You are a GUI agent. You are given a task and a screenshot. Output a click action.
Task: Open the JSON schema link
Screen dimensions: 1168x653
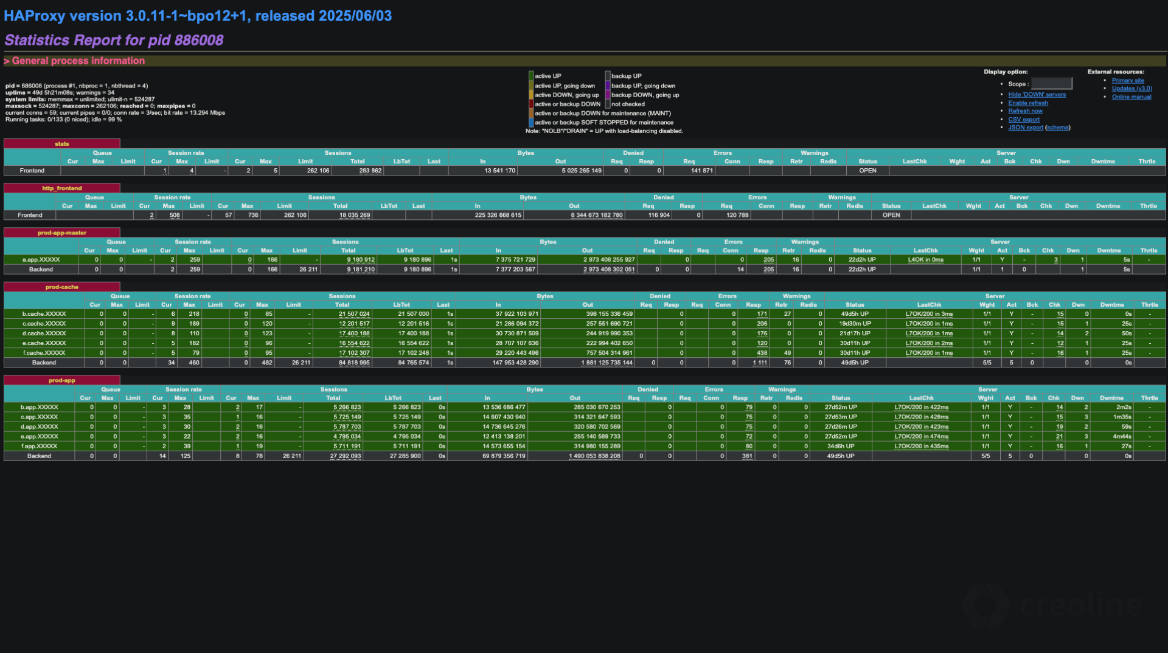tap(1057, 127)
